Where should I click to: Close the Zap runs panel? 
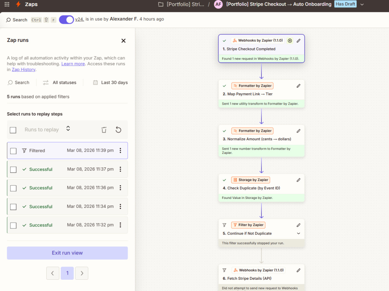tap(123, 41)
